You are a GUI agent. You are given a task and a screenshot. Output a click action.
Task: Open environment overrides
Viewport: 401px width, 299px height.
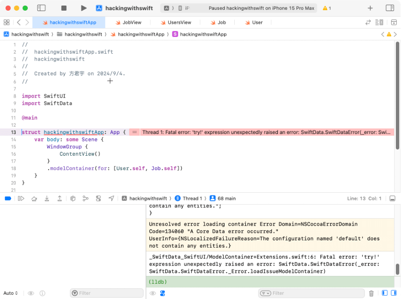[x=99, y=198]
